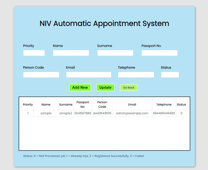Screen dimensions: 208x170
Task: Focus the Telephone input field
Action: (x=136, y=75)
